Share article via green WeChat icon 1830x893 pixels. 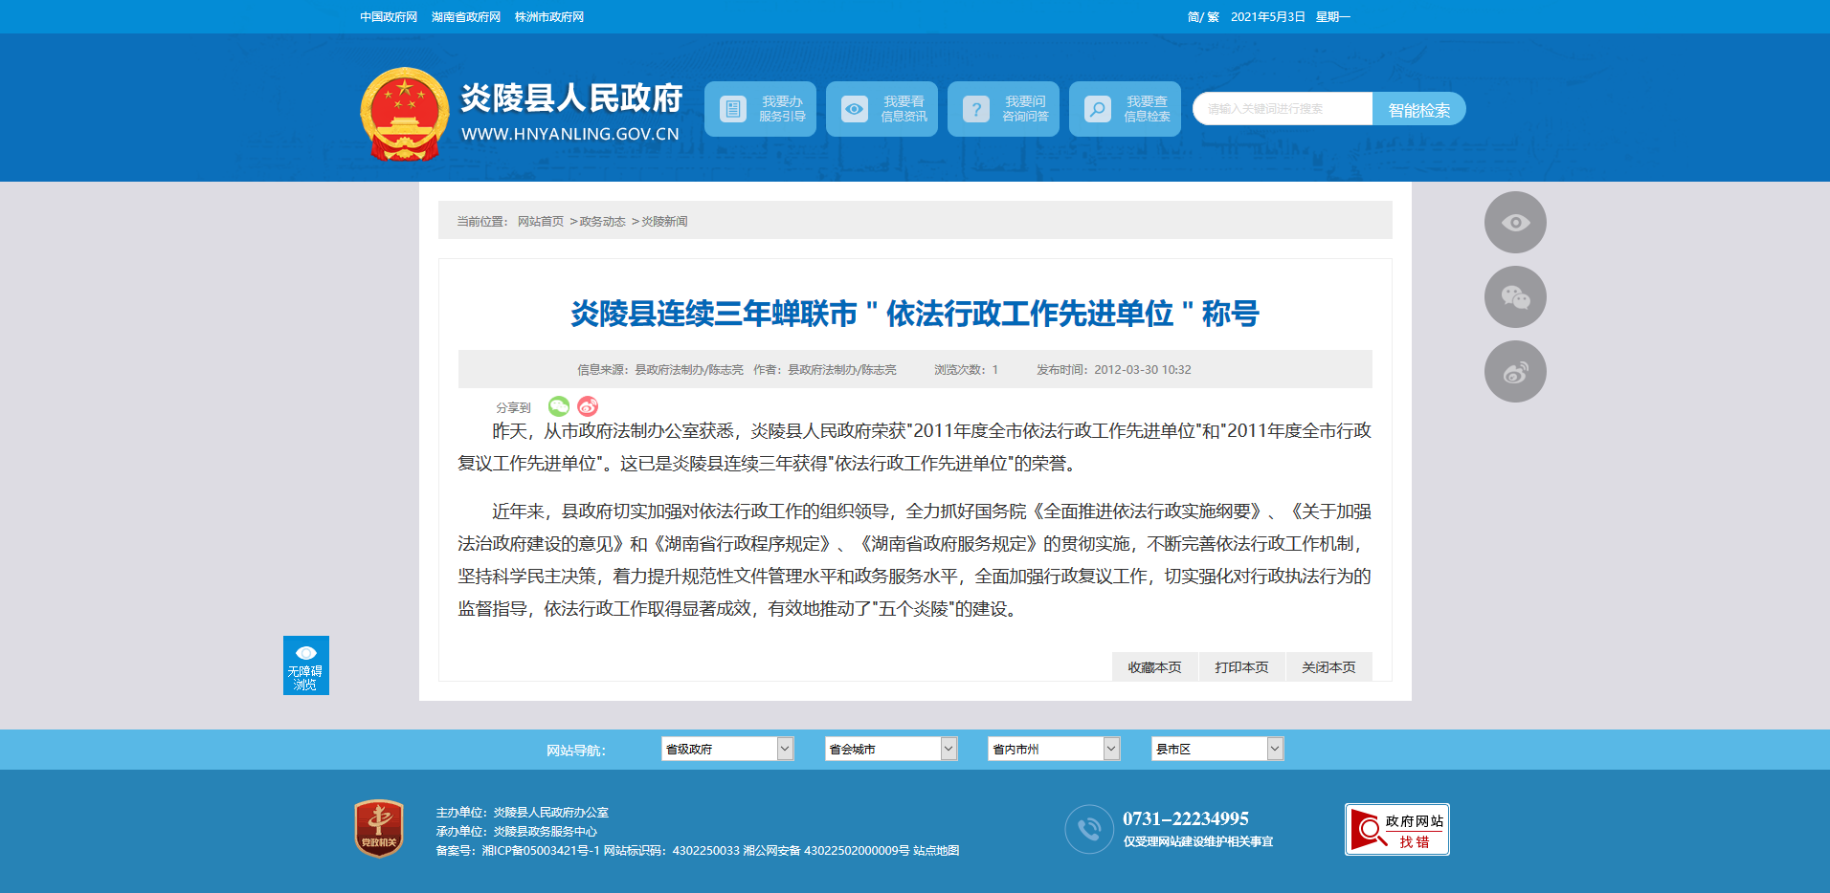[559, 406]
